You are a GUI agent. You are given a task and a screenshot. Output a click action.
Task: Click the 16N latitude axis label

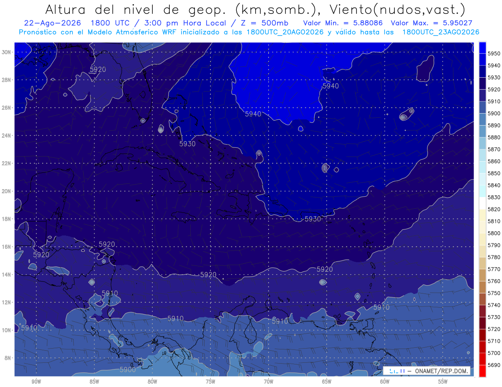6,247
